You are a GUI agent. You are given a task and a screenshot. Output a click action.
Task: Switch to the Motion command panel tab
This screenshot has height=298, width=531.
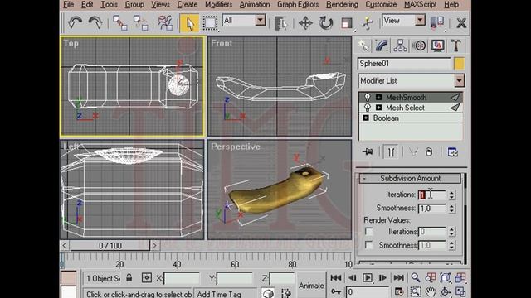[419, 46]
